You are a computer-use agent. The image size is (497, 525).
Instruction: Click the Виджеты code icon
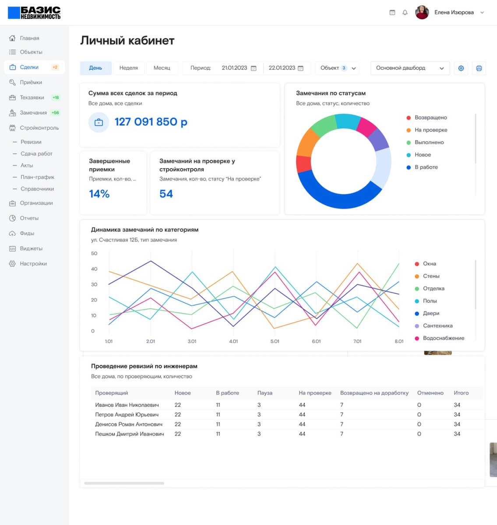pyautogui.click(x=12, y=248)
